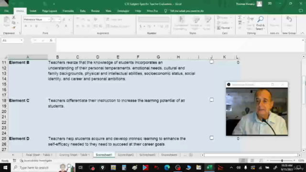Viewport: 306px width, 172px height.
Task: Open Microsoft Edge from the taskbar
Action: [x=167, y=168]
